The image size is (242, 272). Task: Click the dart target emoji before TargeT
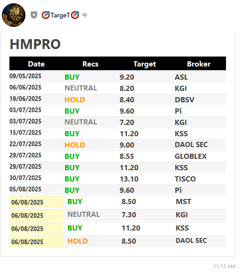pos(46,15)
